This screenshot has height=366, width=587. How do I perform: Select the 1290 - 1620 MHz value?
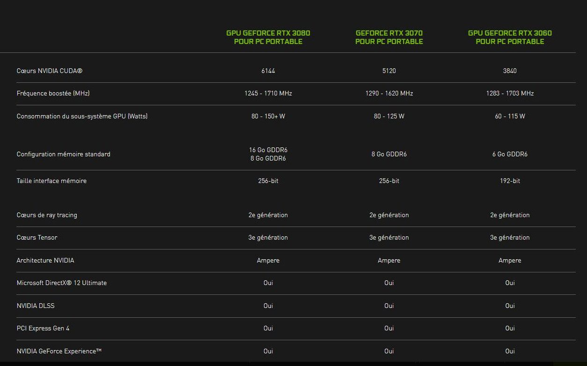coord(389,93)
